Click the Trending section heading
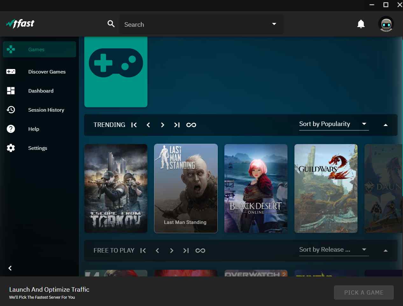The width and height of the screenshot is (403, 306). click(110, 125)
